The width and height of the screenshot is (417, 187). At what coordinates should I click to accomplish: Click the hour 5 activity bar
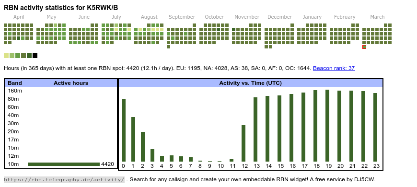(x=172, y=159)
